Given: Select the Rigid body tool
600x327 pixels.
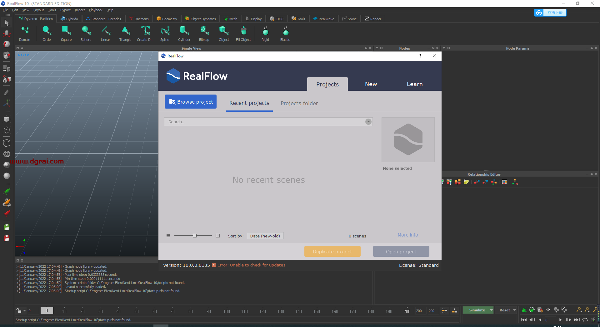Looking at the screenshot, I should (265, 33).
